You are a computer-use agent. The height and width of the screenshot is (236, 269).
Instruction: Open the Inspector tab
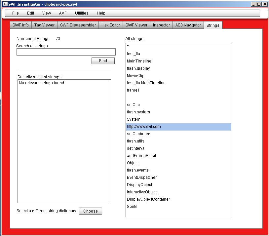tap(161, 25)
